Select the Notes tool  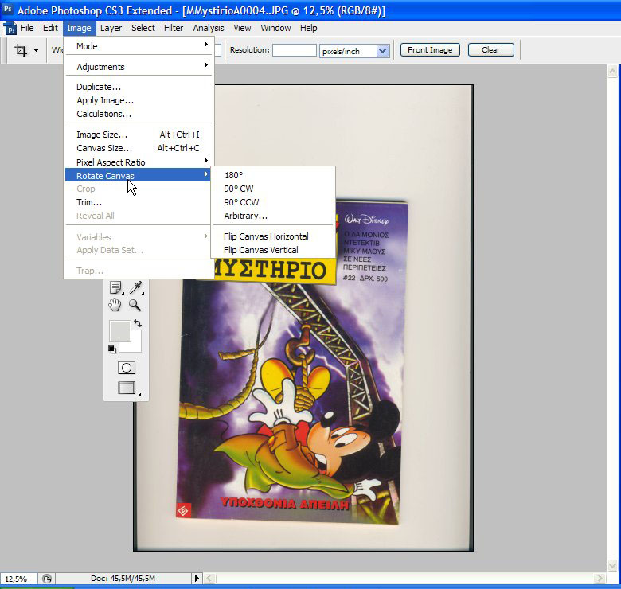(115, 288)
